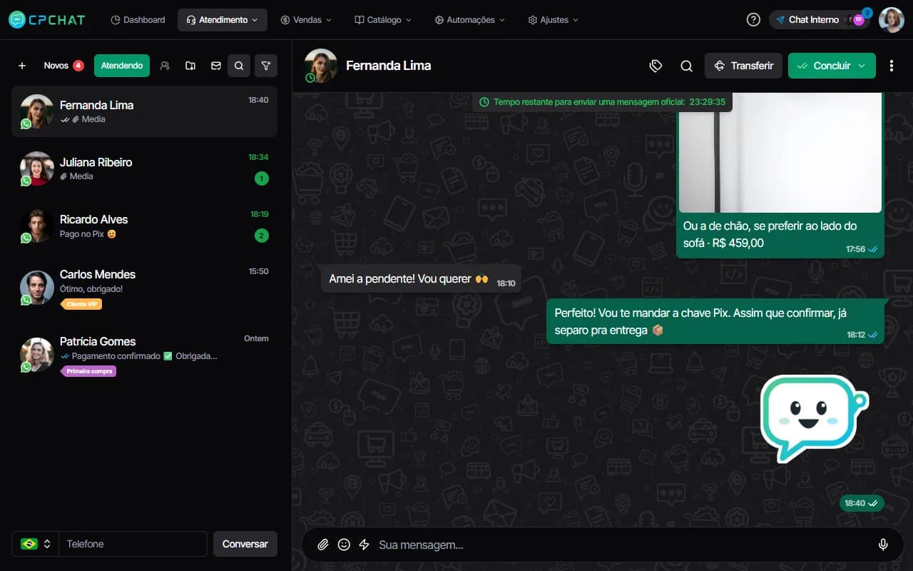This screenshot has height=571, width=913.
Task: Open quick replies lightning icon
Action: pyautogui.click(x=364, y=545)
